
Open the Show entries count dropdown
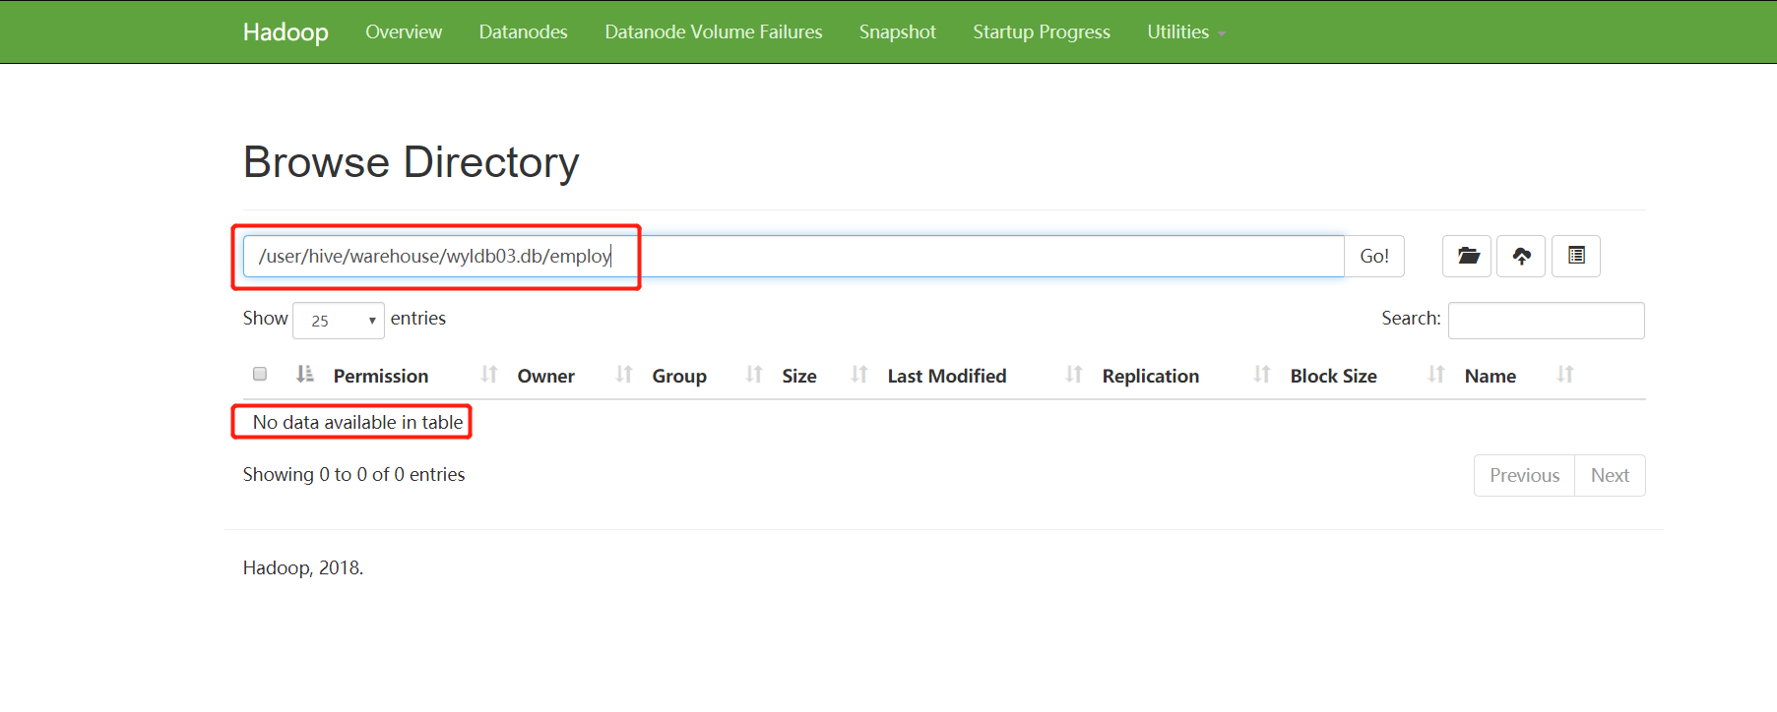point(339,321)
